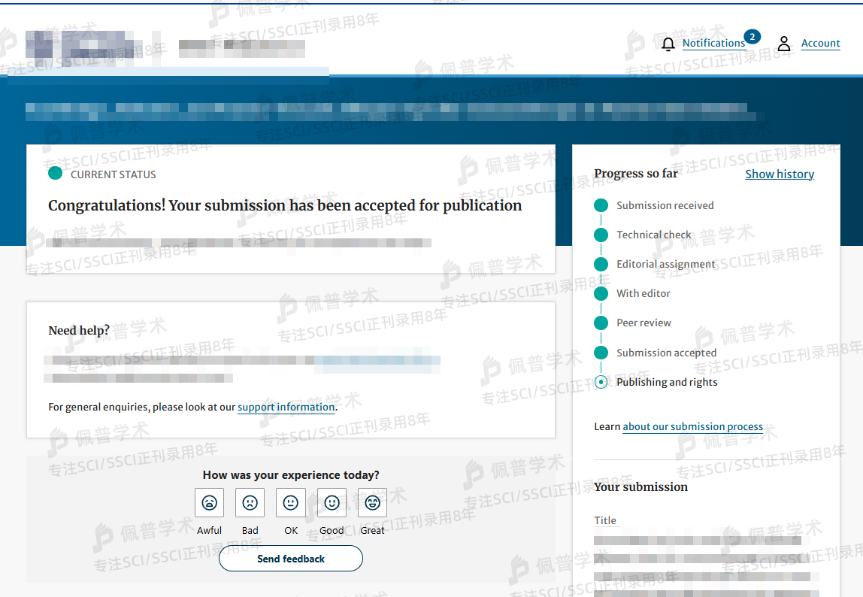Rate experience with Great face icon
The height and width of the screenshot is (597, 863).
372,502
